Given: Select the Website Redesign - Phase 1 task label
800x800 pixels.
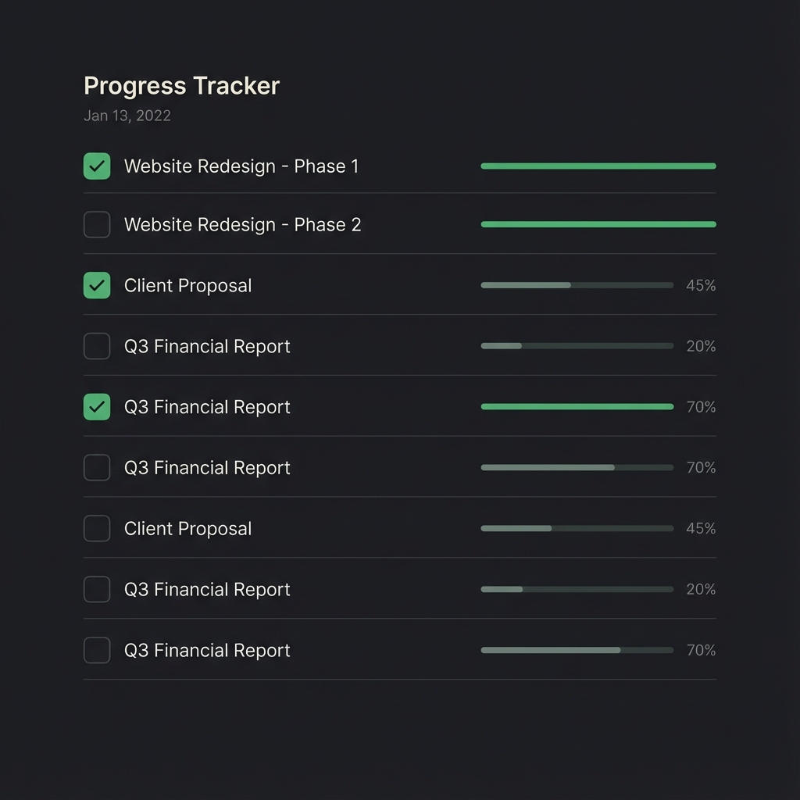Looking at the screenshot, I should pos(241,166).
